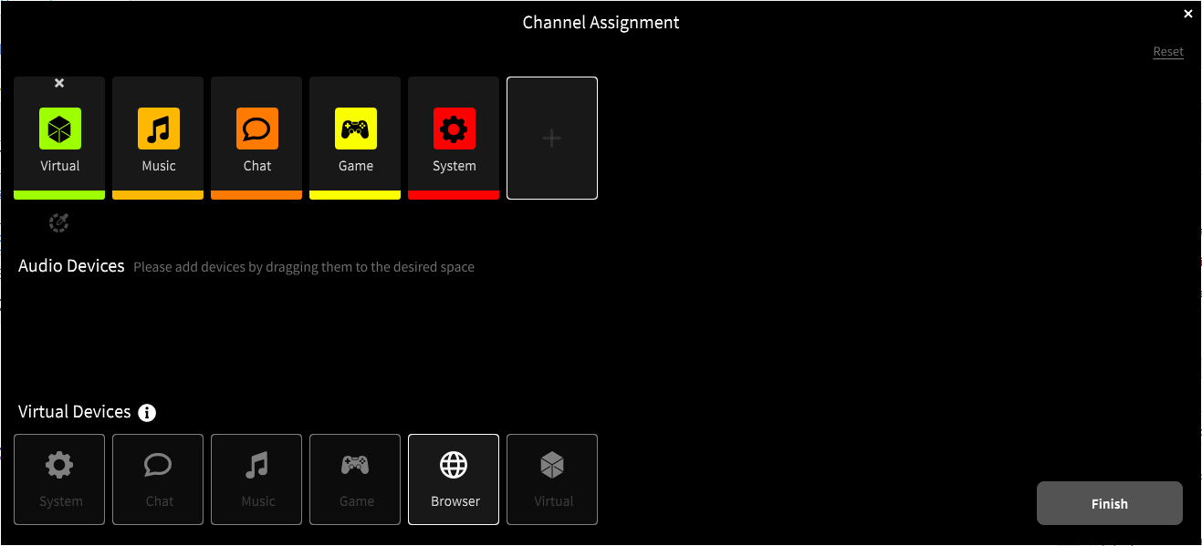The image size is (1202, 546).
Task: Click the Chat virtual device tile
Action: click(x=158, y=479)
